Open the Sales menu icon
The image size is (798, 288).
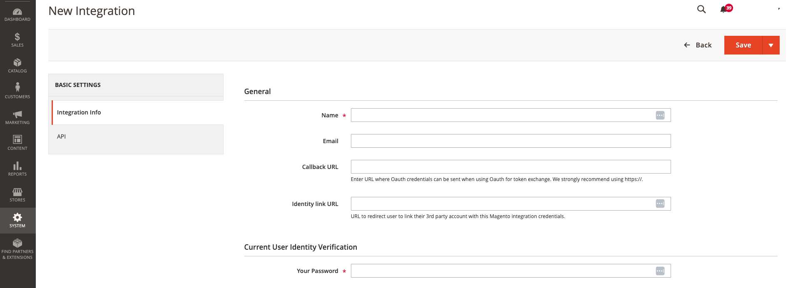tap(17, 40)
